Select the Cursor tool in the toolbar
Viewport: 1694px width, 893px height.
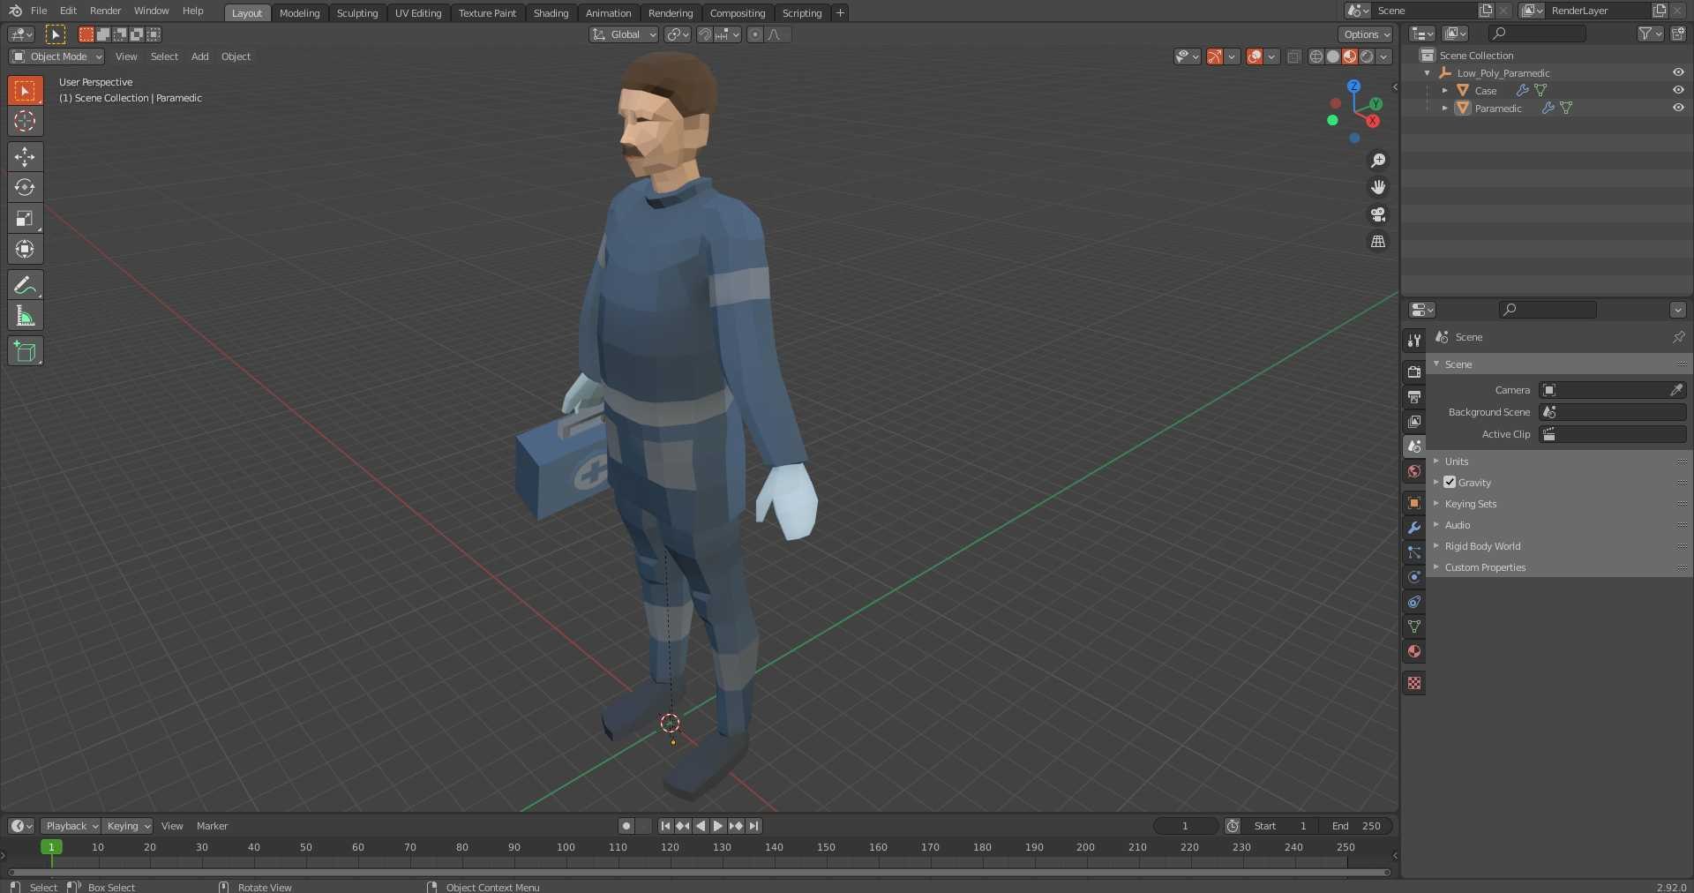pos(25,121)
